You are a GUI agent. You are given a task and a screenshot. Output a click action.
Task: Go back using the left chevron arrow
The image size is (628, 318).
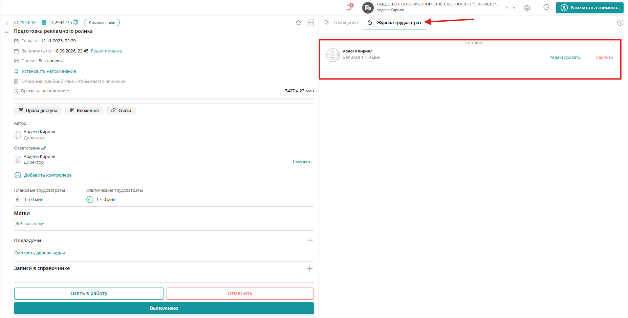[x=7, y=23]
